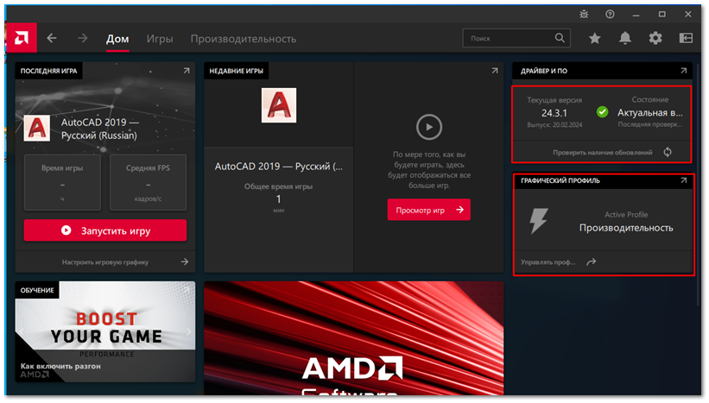
Task: Click Управлять проф... link
Action: pyautogui.click(x=548, y=262)
